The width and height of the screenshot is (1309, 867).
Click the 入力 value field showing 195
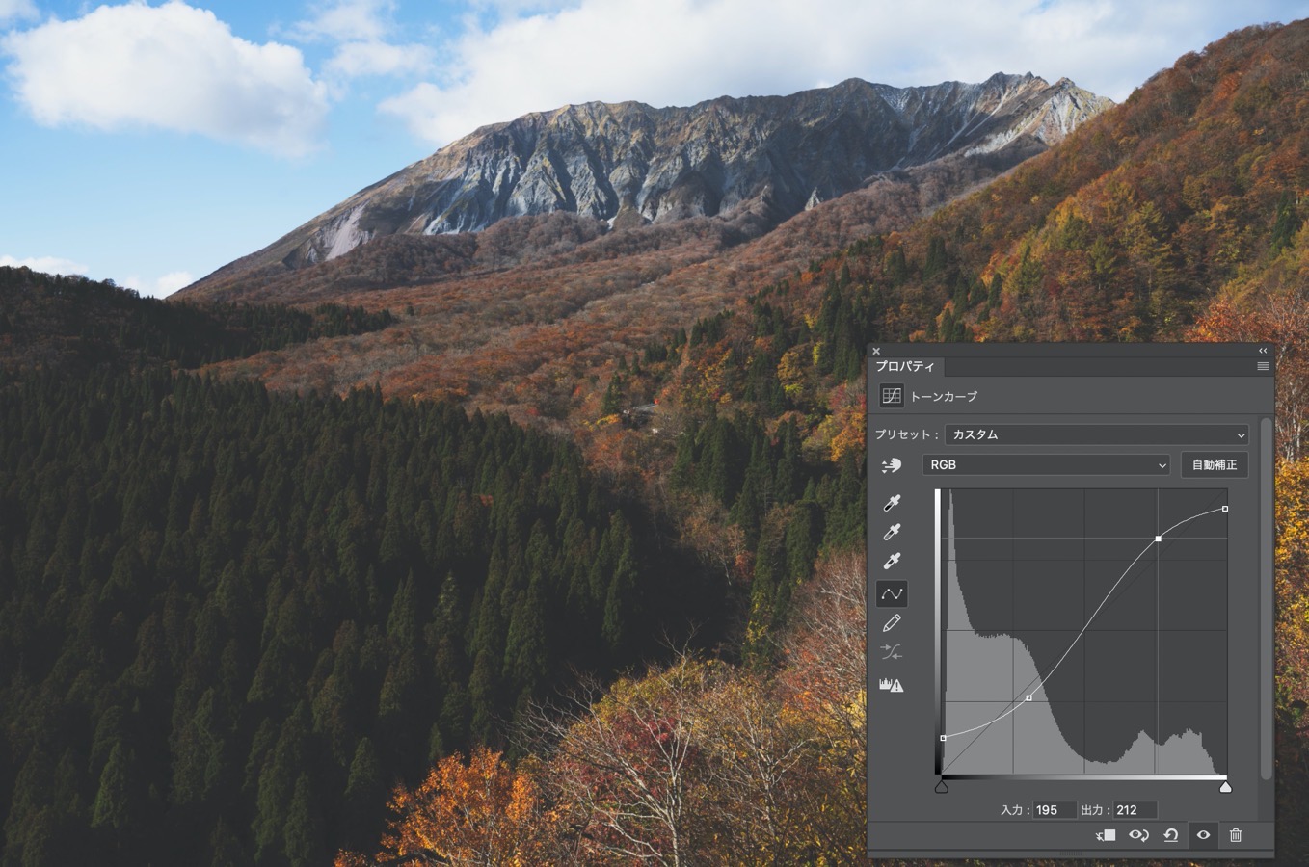[x=1055, y=810]
